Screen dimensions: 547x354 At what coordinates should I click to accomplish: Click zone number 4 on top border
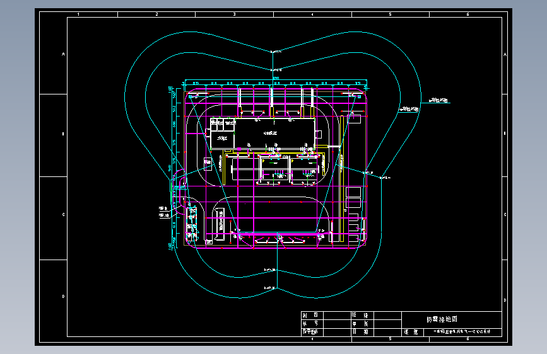[x=312, y=14]
